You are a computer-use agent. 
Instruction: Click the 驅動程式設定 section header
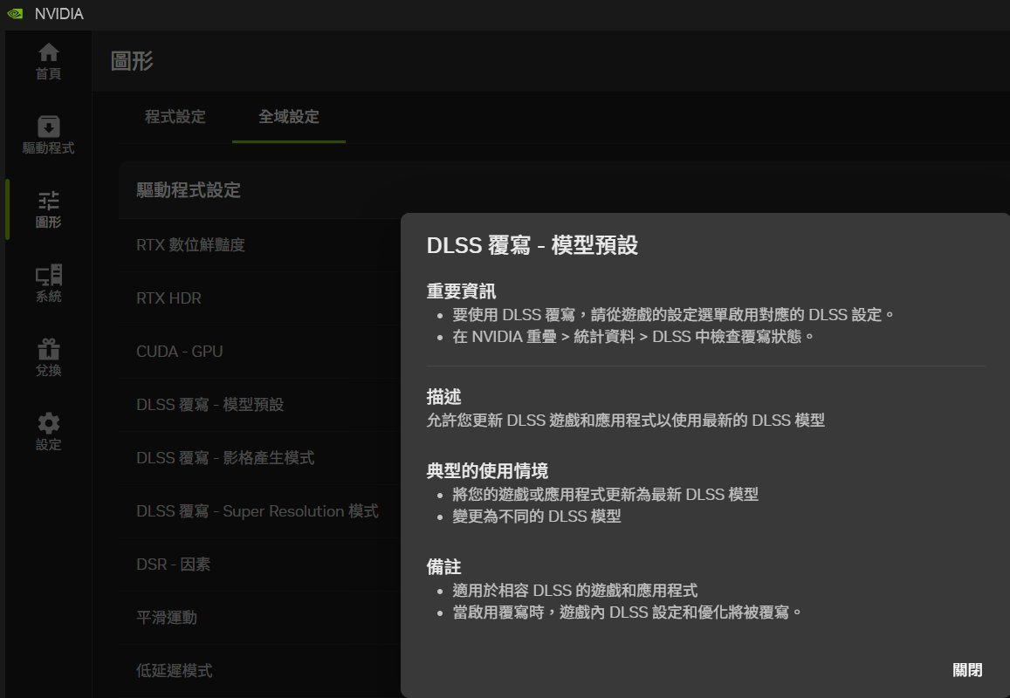coord(189,190)
